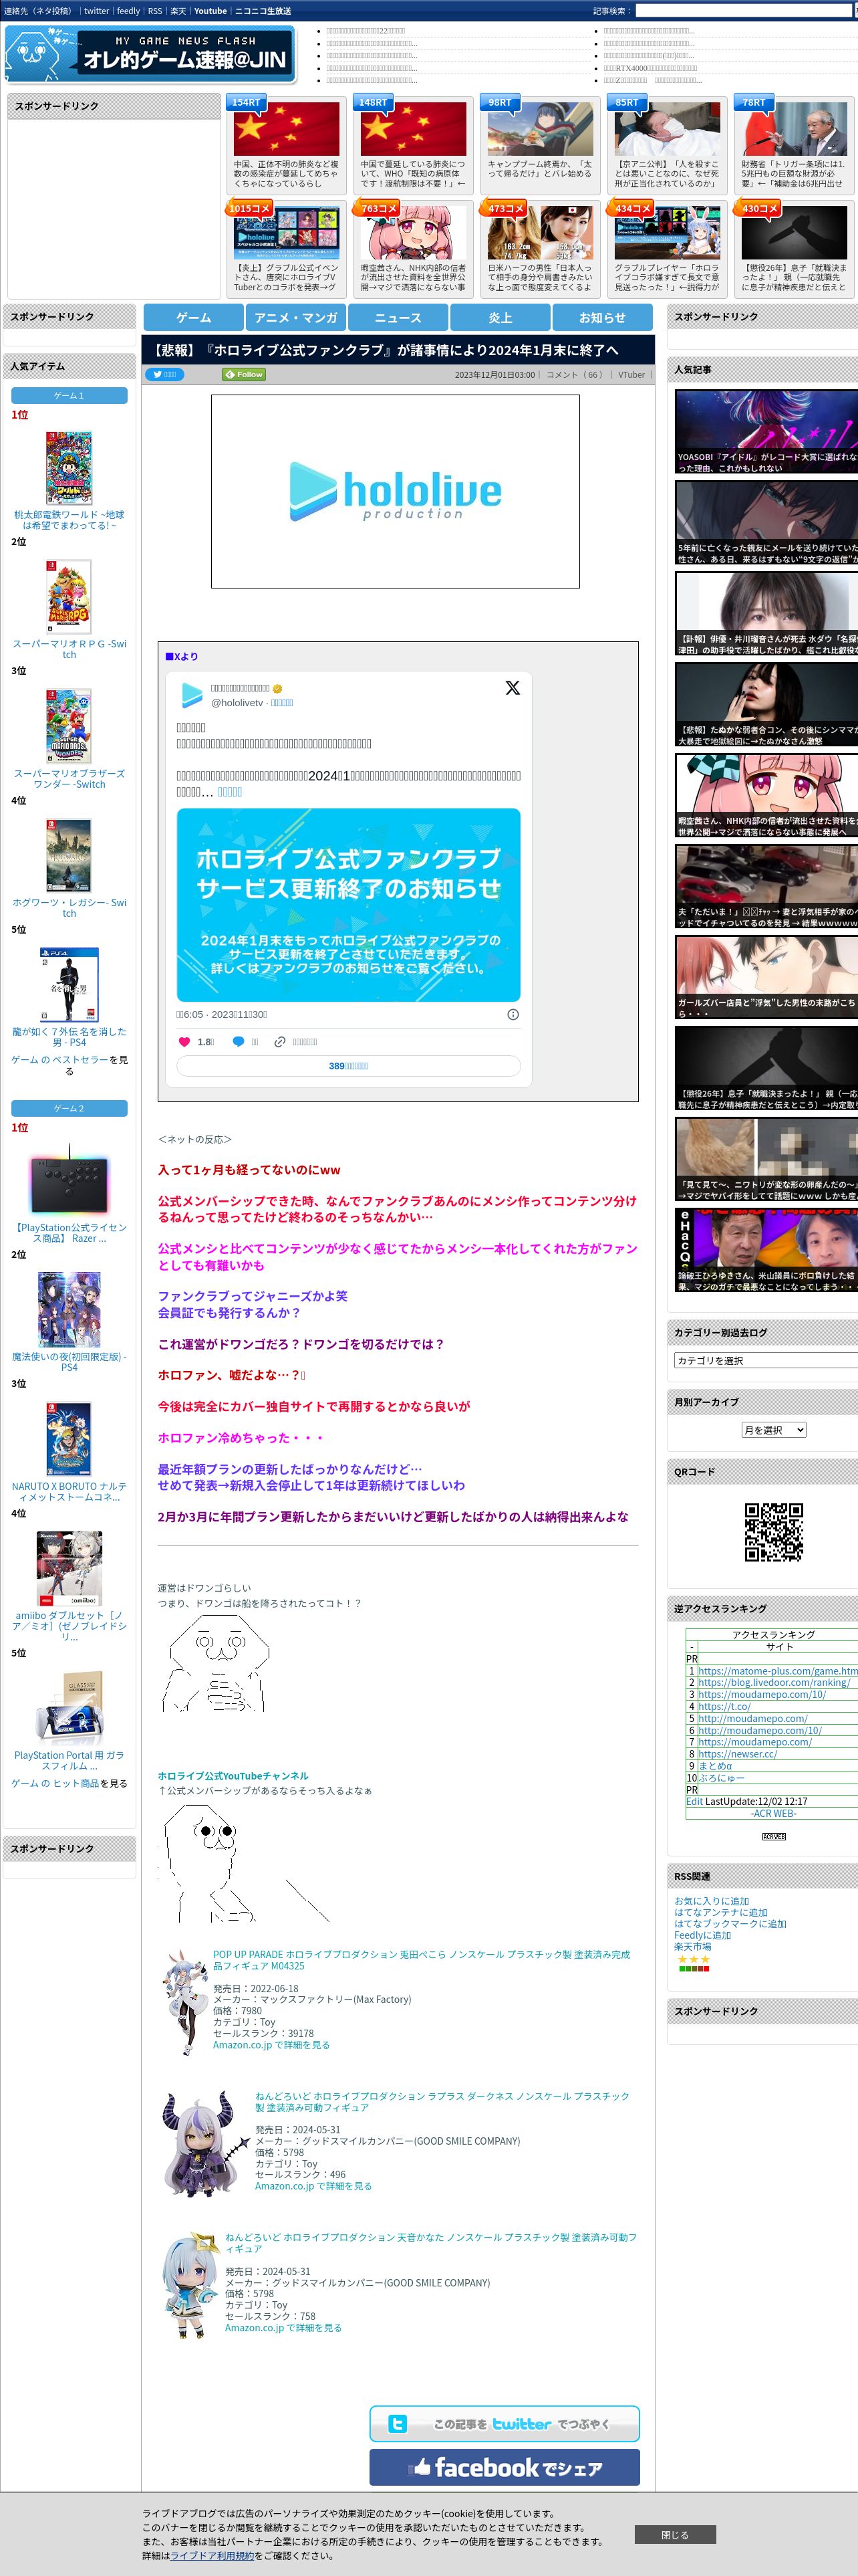Open 桃太郎電鉄ワールド product image
Viewport: 858px width, 2576px height.
(69, 467)
